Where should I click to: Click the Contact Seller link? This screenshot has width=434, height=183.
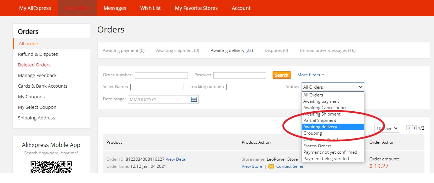(x=290, y=166)
